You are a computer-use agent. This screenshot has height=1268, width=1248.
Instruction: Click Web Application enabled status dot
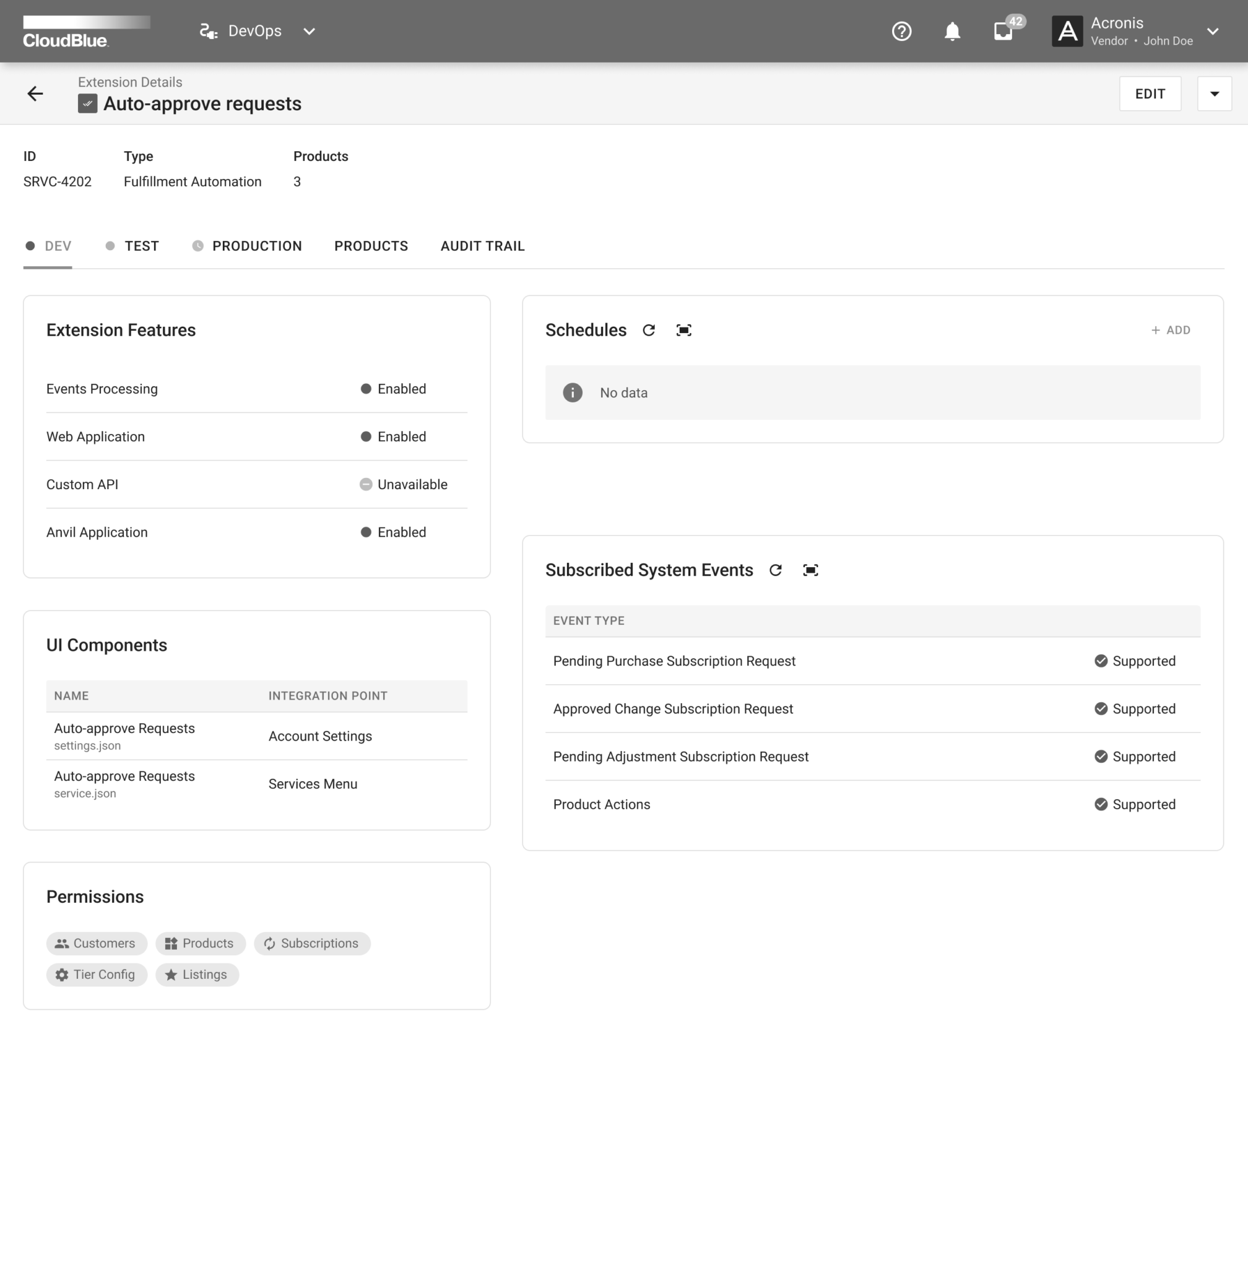366,436
